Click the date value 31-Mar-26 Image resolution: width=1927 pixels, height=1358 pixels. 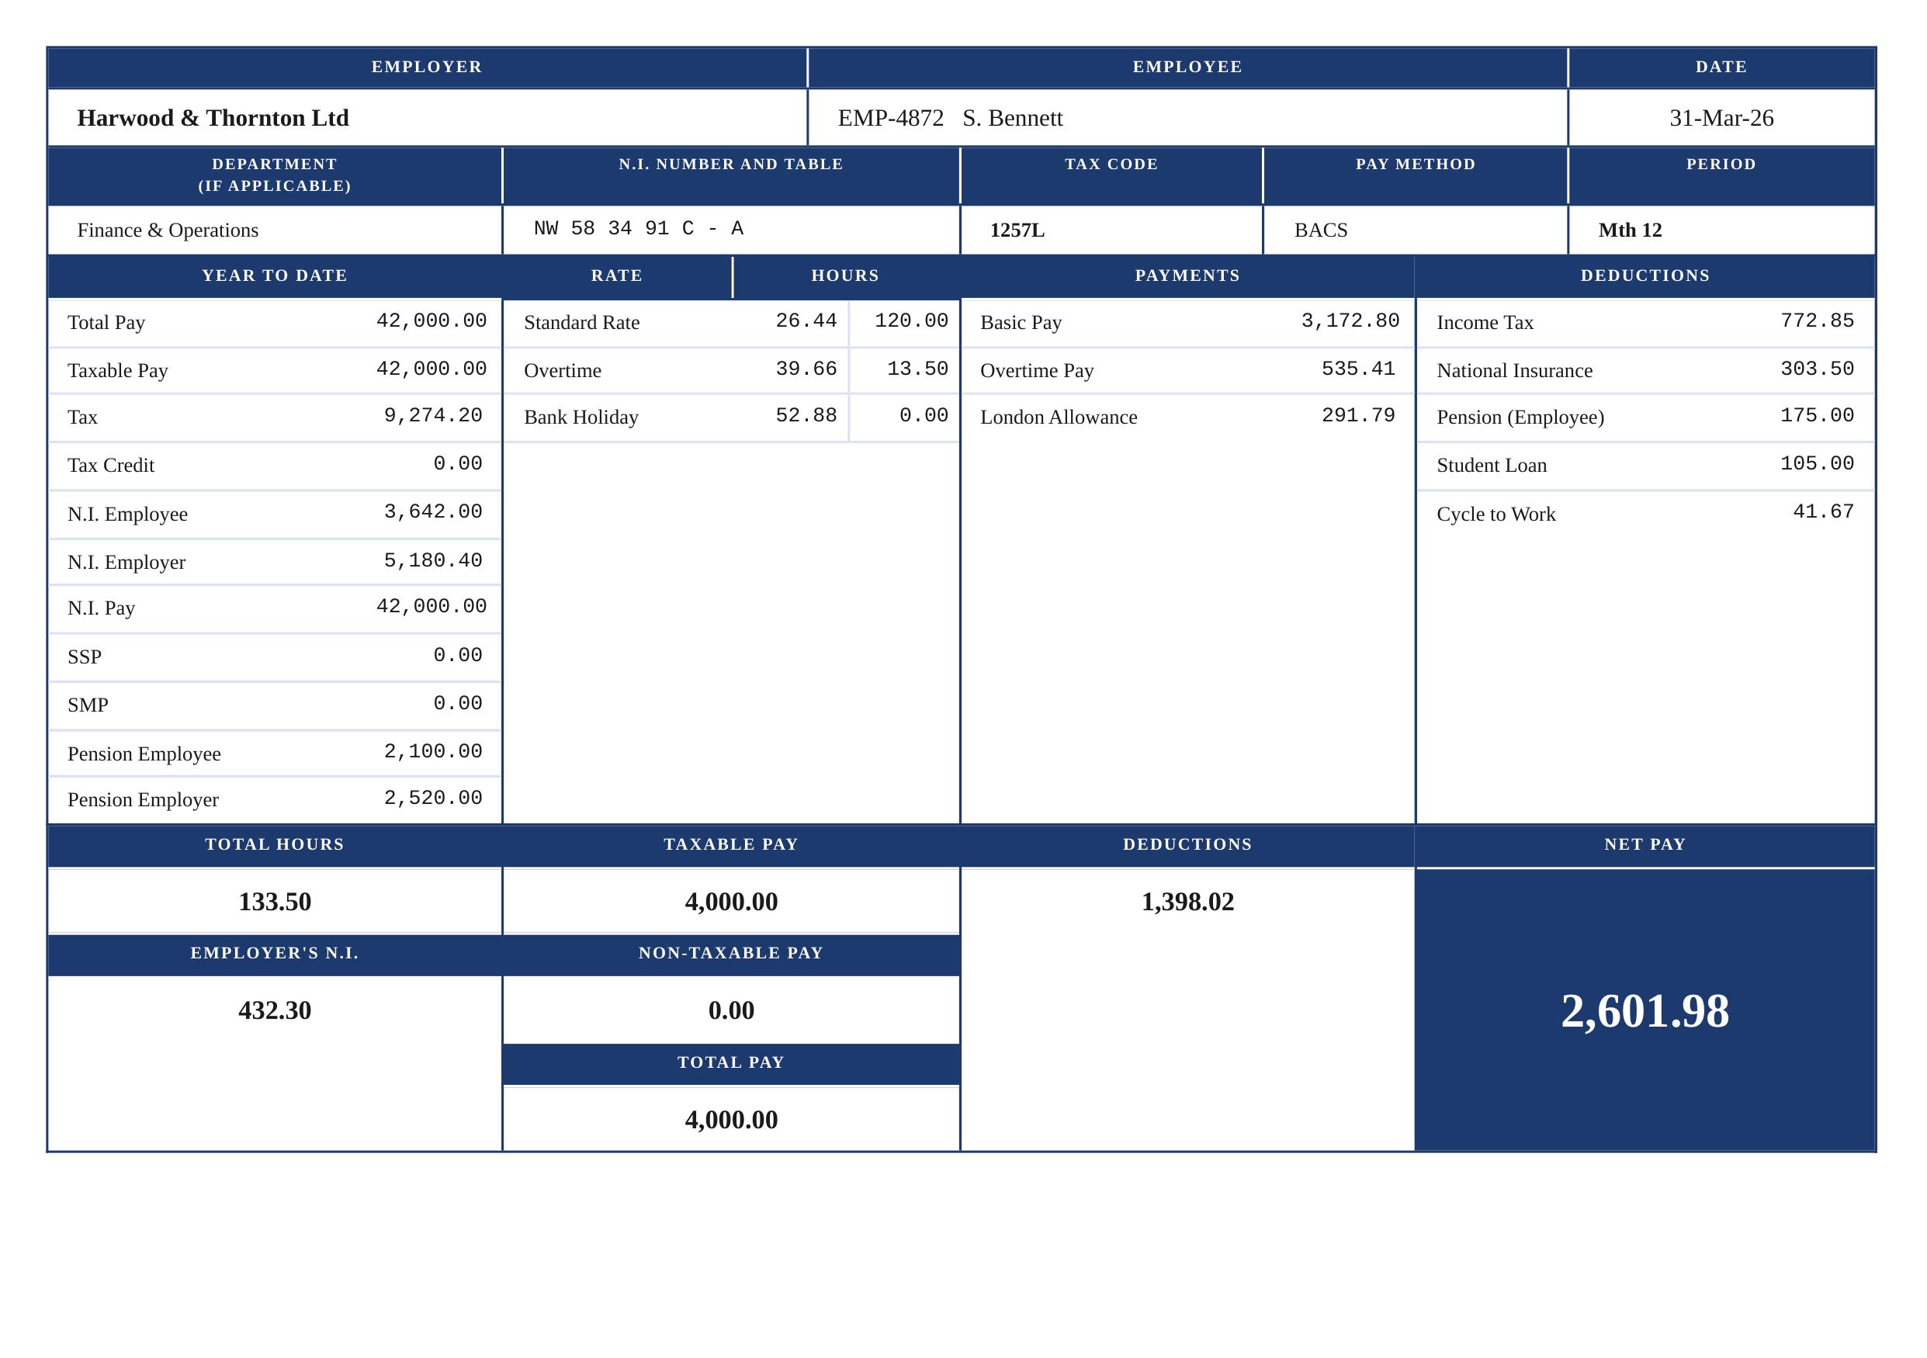(x=1721, y=119)
